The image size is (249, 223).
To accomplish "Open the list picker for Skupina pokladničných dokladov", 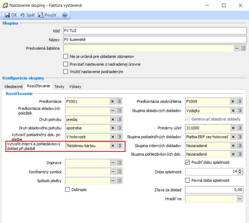I will pyautogui.click(x=240, y=137).
